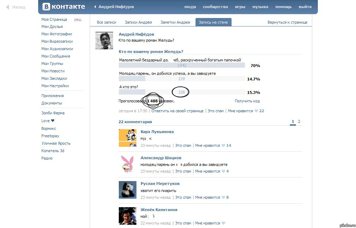This screenshot has height=228, width=356.
Task: Open Мои Группы in sidebar
Action: click(x=52, y=64)
